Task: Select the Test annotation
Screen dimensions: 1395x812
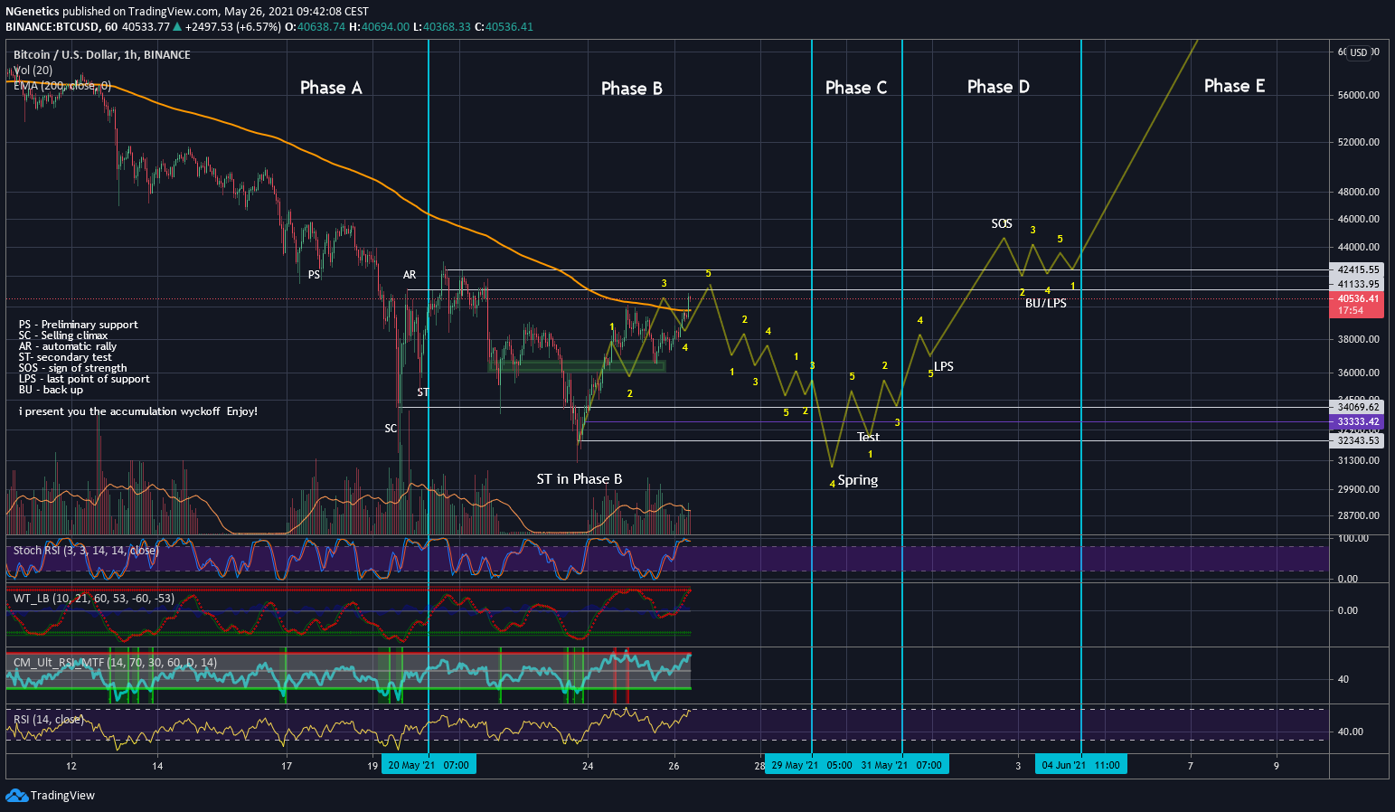Action: click(x=868, y=437)
